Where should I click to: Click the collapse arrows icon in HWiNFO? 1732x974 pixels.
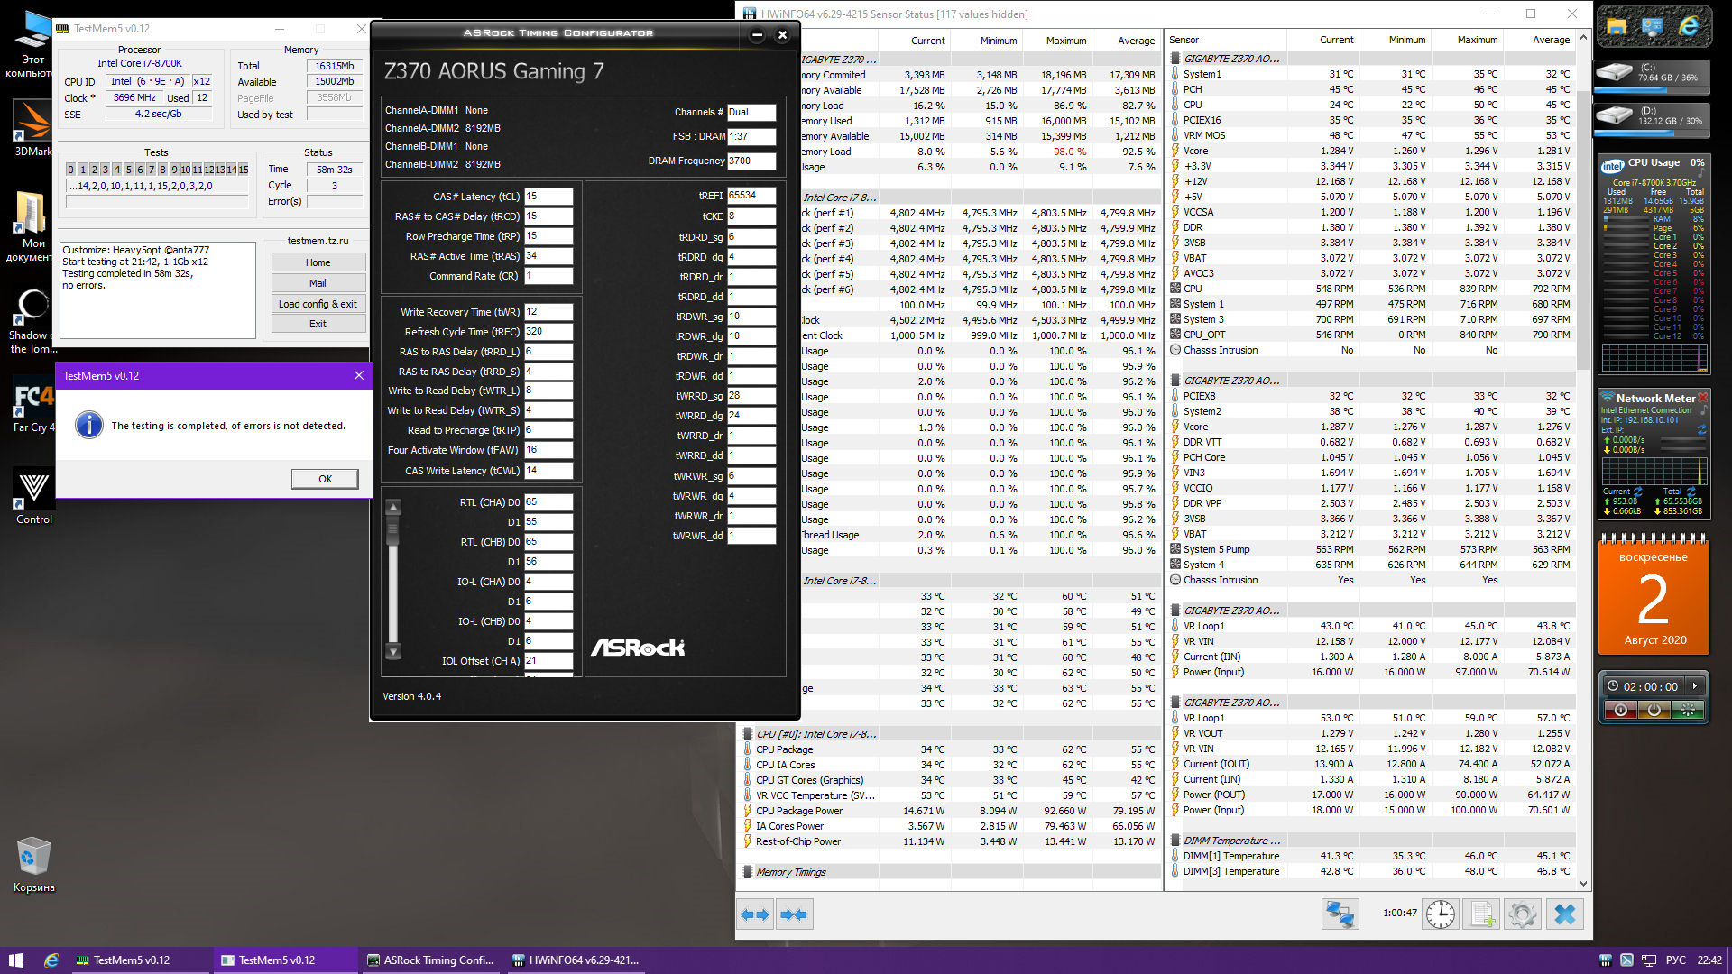[x=795, y=914]
